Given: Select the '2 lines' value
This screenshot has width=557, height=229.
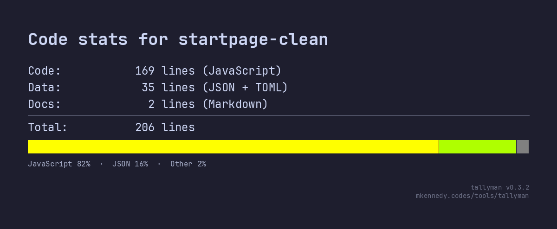Looking at the screenshot, I should [x=171, y=104].
